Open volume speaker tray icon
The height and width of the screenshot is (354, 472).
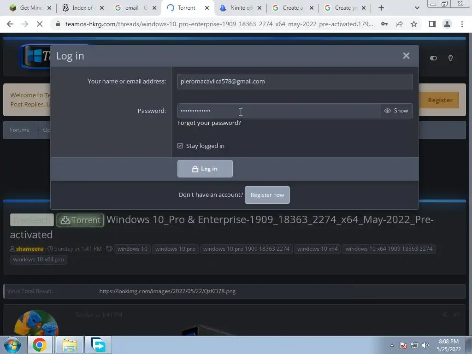click(425, 345)
